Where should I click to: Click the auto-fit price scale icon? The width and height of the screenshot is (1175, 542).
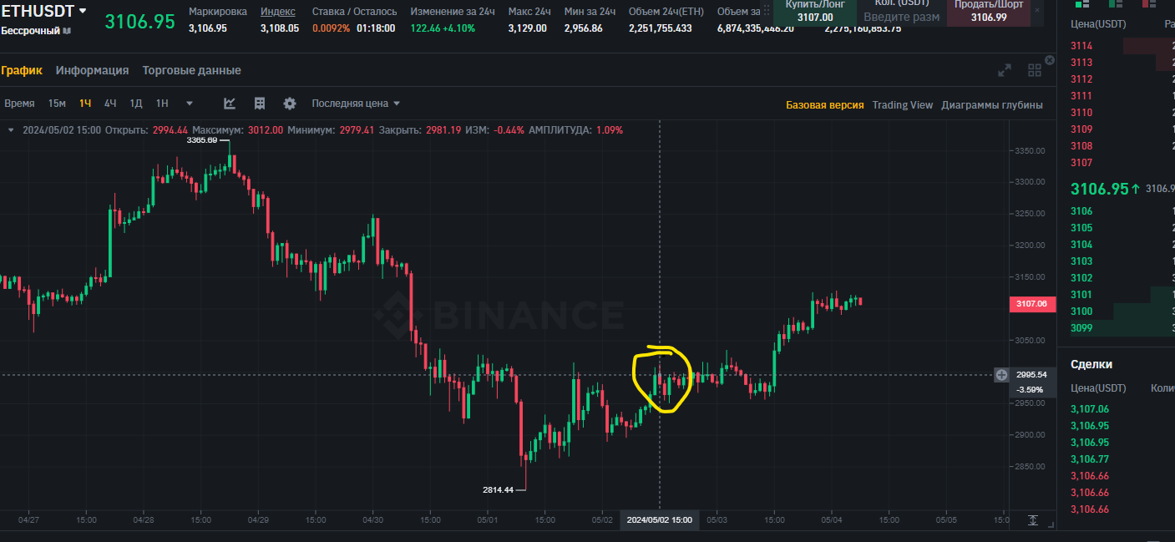(1033, 520)
